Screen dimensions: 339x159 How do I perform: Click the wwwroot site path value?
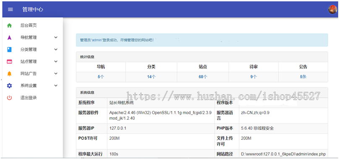point(283,154)
